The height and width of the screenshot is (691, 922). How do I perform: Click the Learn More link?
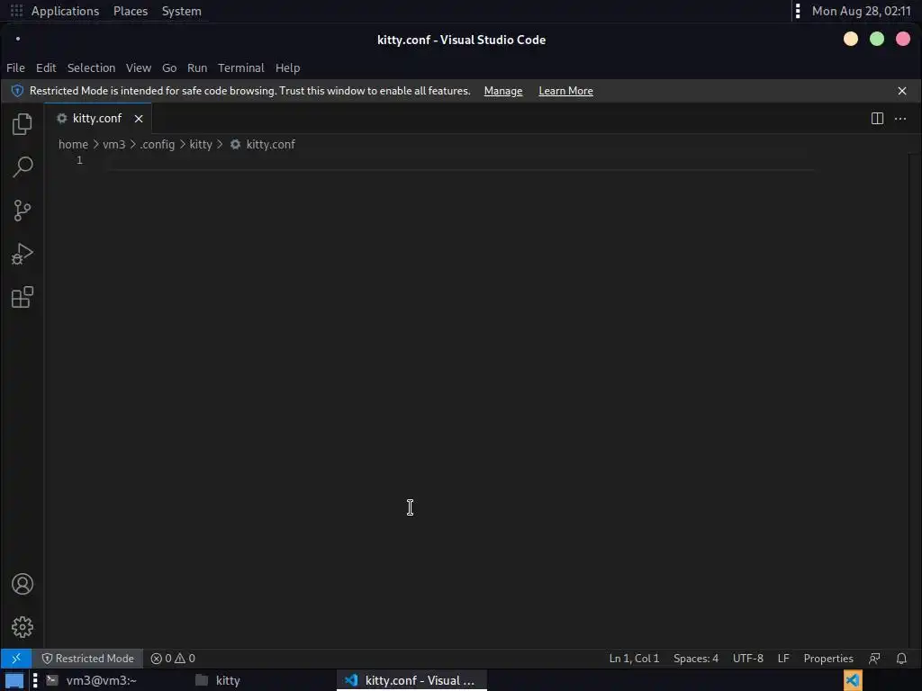[x=565, y=91]
